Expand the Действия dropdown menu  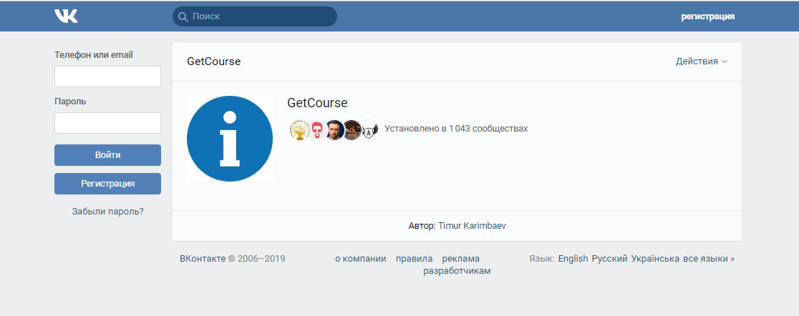point(702,61)
